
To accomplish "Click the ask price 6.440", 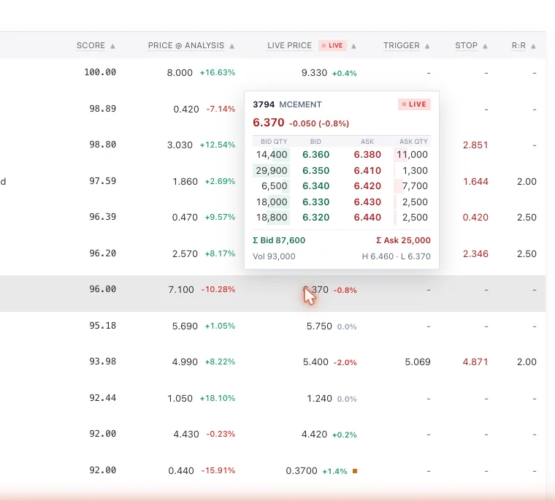I will point(367,218).
